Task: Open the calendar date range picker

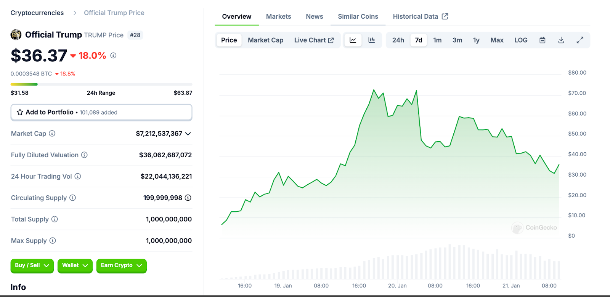Action: point(543,40)
